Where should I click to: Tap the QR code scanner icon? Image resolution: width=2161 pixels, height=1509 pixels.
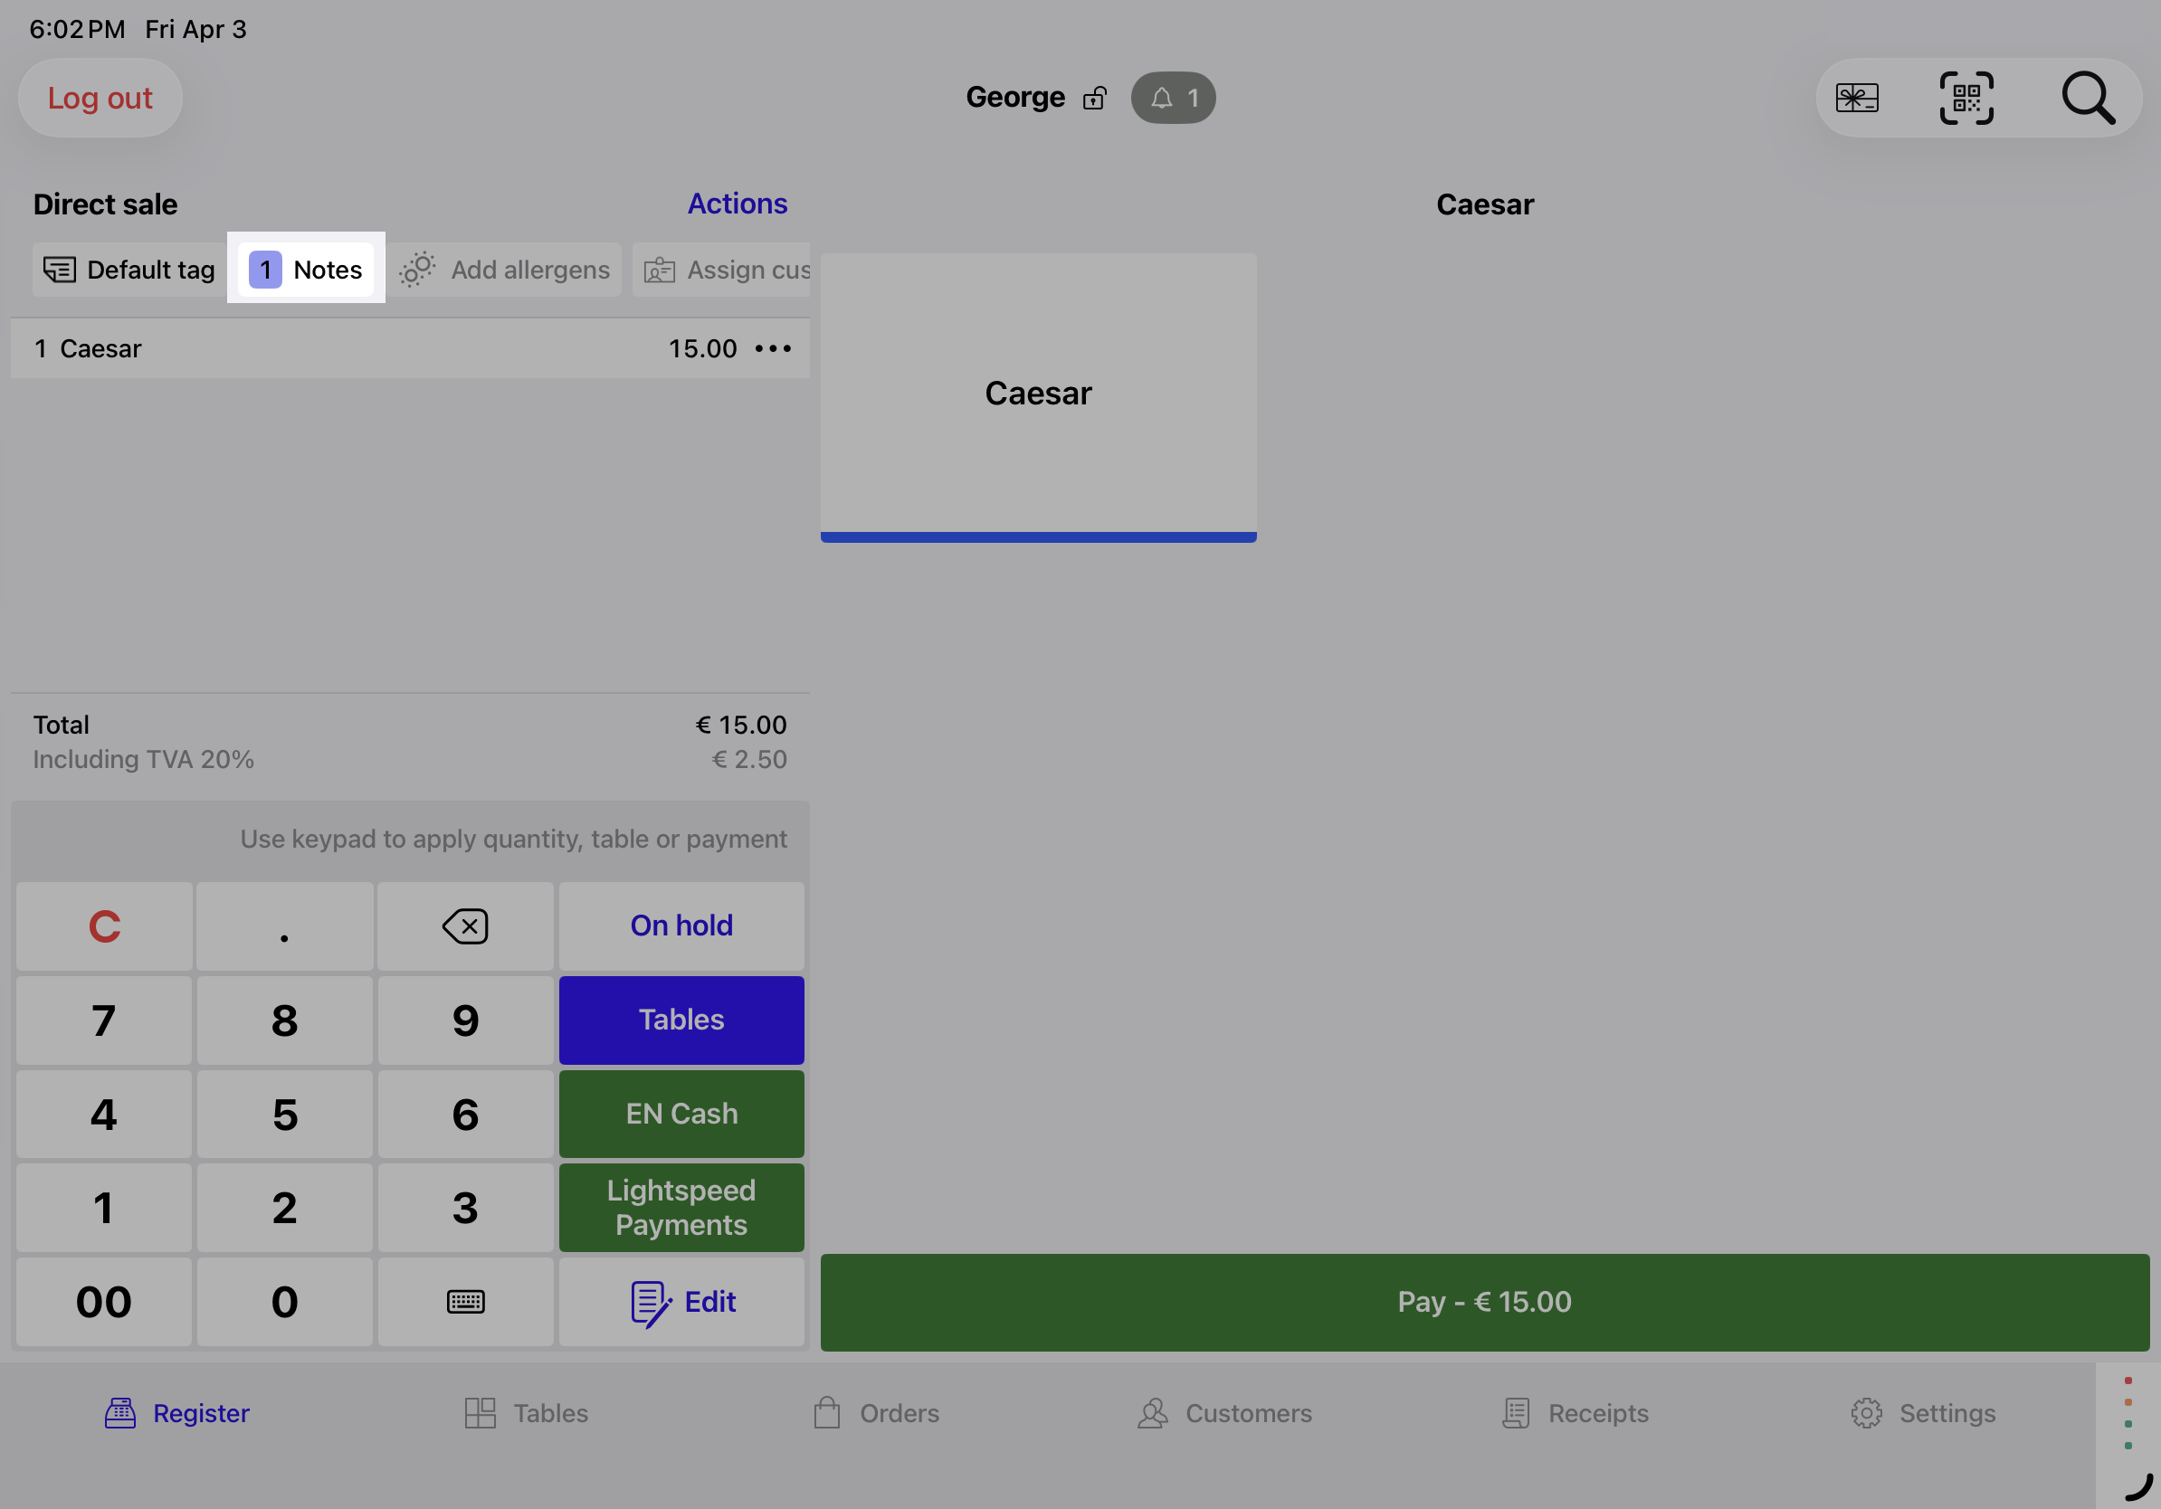coord(1966,98)
